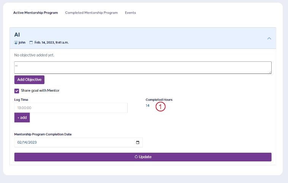Click mentor name john
The height and width of the screenshot is (183, 288).
tap(22, 42)
